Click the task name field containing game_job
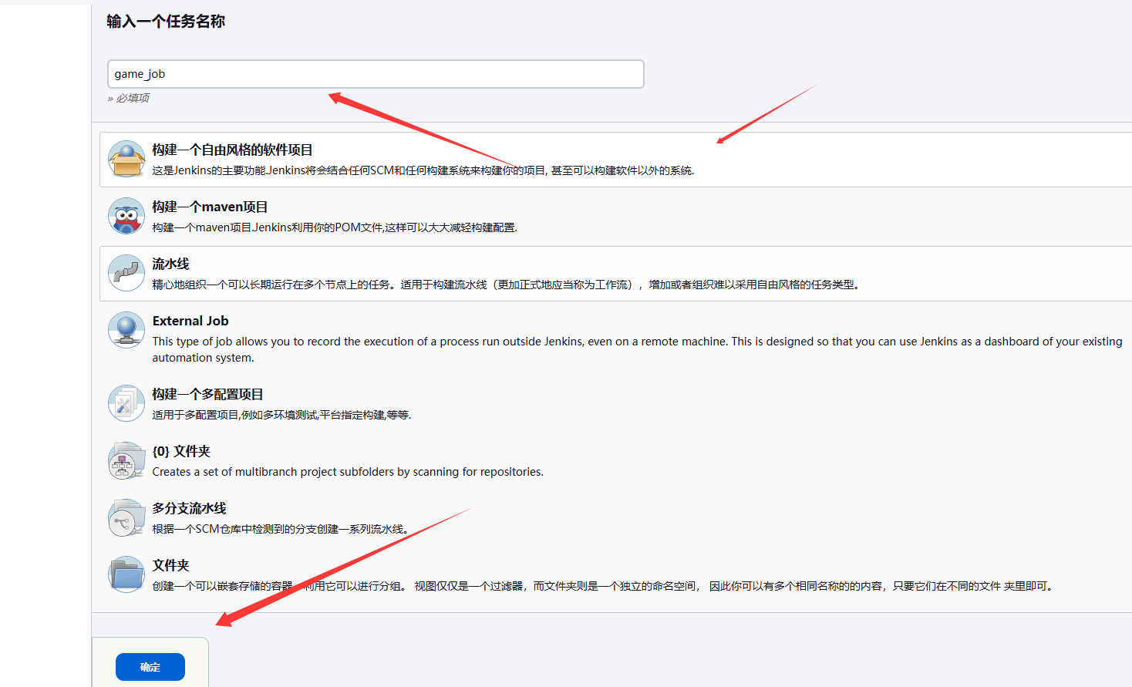This screenshot has width=1132, height=687. pyautogui.click(x=376, y=74)
